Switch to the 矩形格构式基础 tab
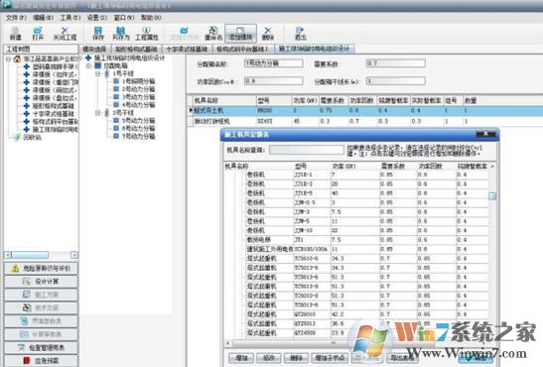Image resolution: width=543 pixels, height=367 pixels. [x=136, y=50]
